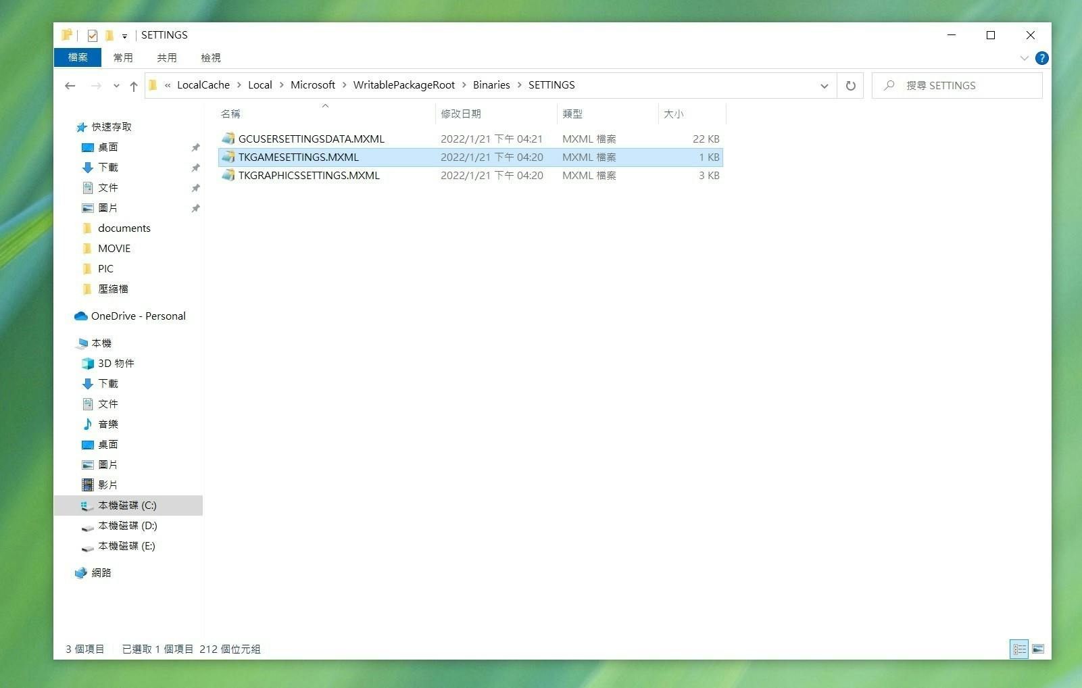The width and height of the screenshot is (1082, 688).
Task: Open the 檔案 (File) tab
Action: tap(78, 57)
